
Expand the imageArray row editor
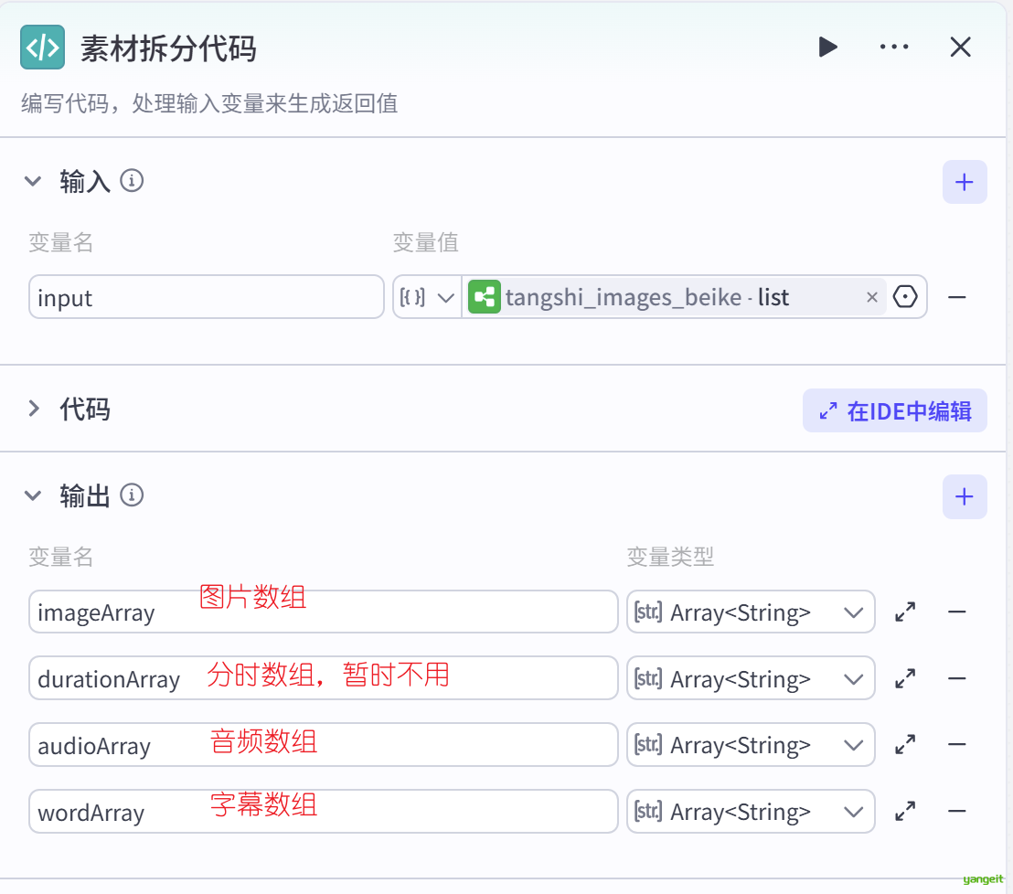tap(905, 612)
